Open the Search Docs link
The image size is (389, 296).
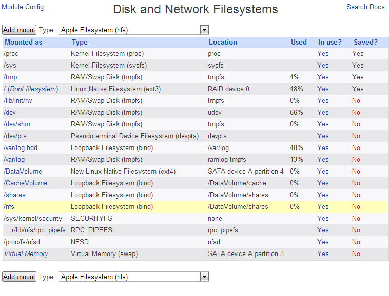point(367,7)
